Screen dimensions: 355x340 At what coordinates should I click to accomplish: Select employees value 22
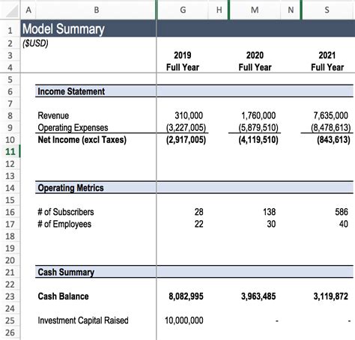(x=199, y=224)
